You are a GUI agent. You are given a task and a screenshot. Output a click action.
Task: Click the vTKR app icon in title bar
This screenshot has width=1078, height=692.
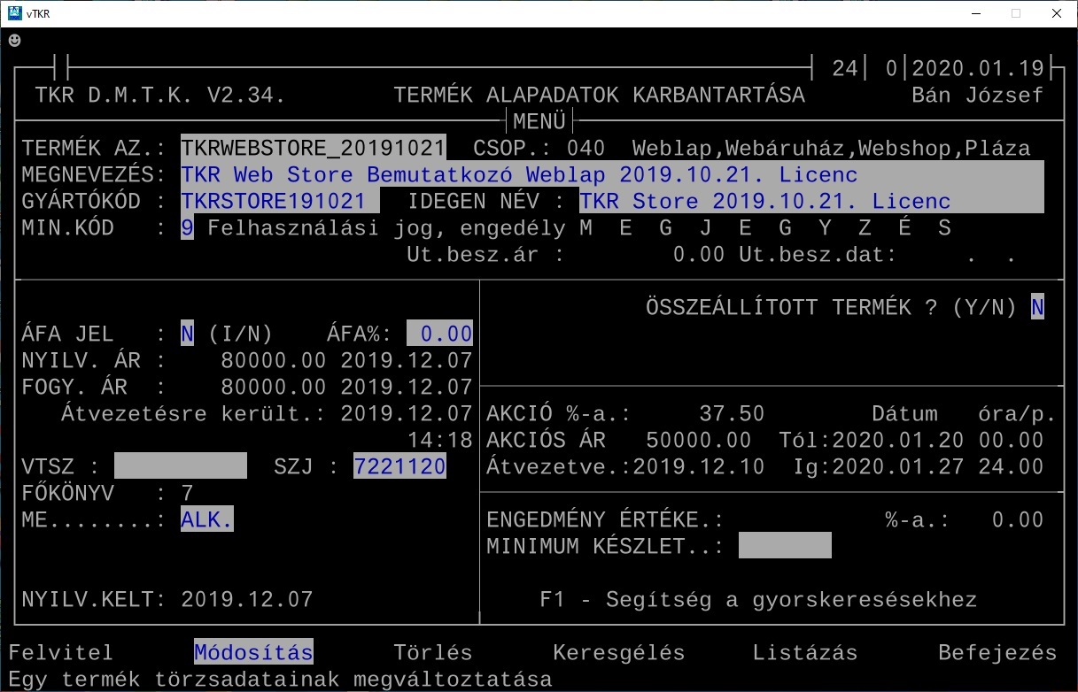pos(14,13)
